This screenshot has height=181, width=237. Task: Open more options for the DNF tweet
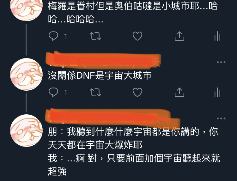pyautogui.click(x=221, y=62)
